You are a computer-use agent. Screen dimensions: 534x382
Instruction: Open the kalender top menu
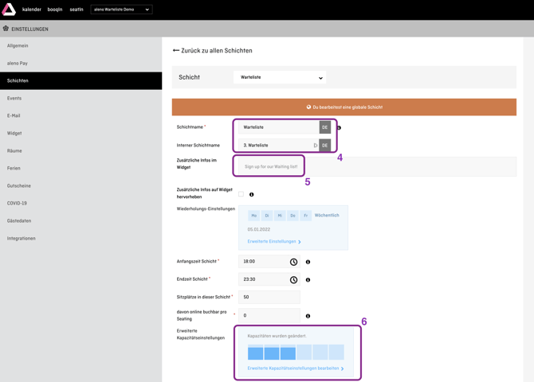pos(32,10)
